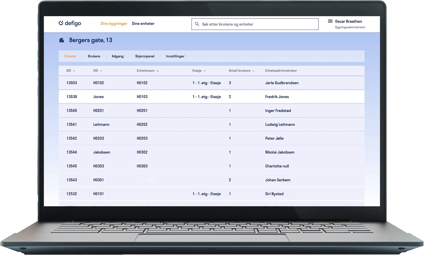Viewport: 424px width, 255px height.
Task: Click Charlotte null administrator name
Action: coord(277,166)
